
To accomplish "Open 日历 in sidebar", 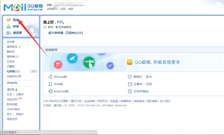I will [x=9, y=95].
